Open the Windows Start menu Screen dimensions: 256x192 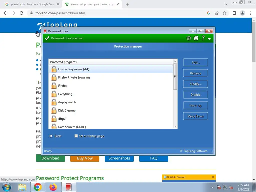pyautogui.click(x=7, y=187)
